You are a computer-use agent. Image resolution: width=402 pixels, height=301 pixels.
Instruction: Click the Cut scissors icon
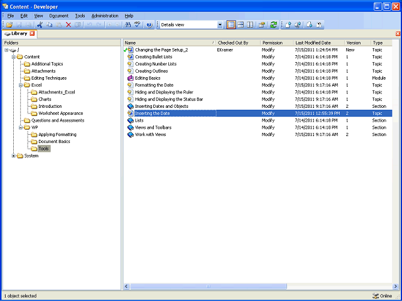40,25
